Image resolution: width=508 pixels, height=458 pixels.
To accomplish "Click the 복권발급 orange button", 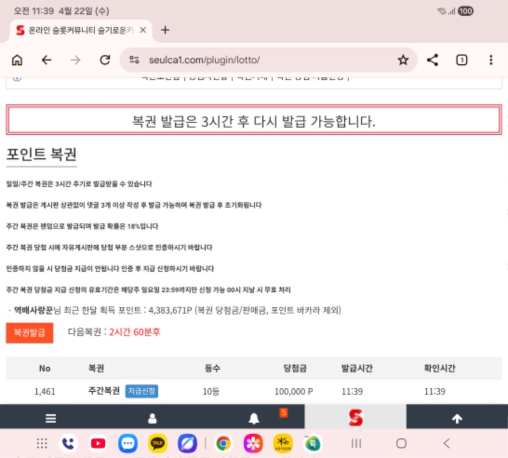I will coord(30,332).
